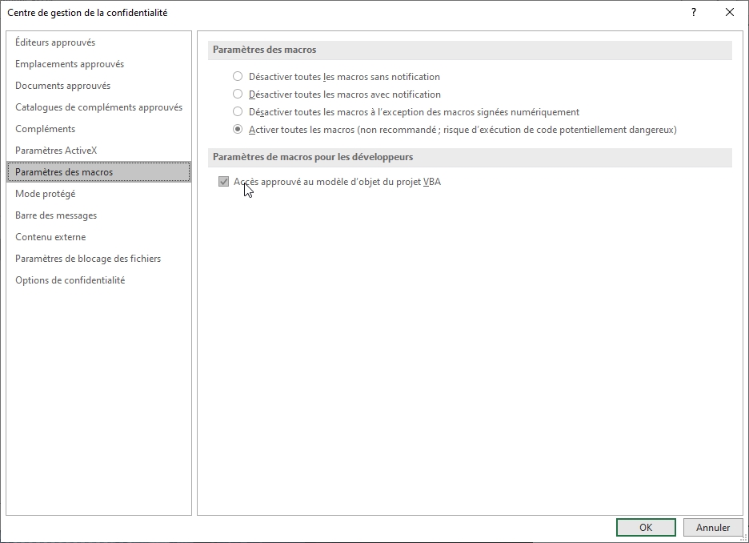Select 'Paramètres de blocage des fichiers'
Image resolution: width=749 pixels, height=543 pixels.
[x=87, y=258]
